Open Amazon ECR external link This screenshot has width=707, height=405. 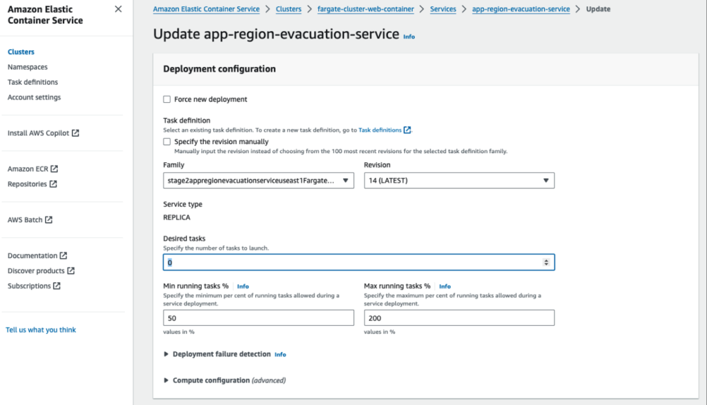33,168
